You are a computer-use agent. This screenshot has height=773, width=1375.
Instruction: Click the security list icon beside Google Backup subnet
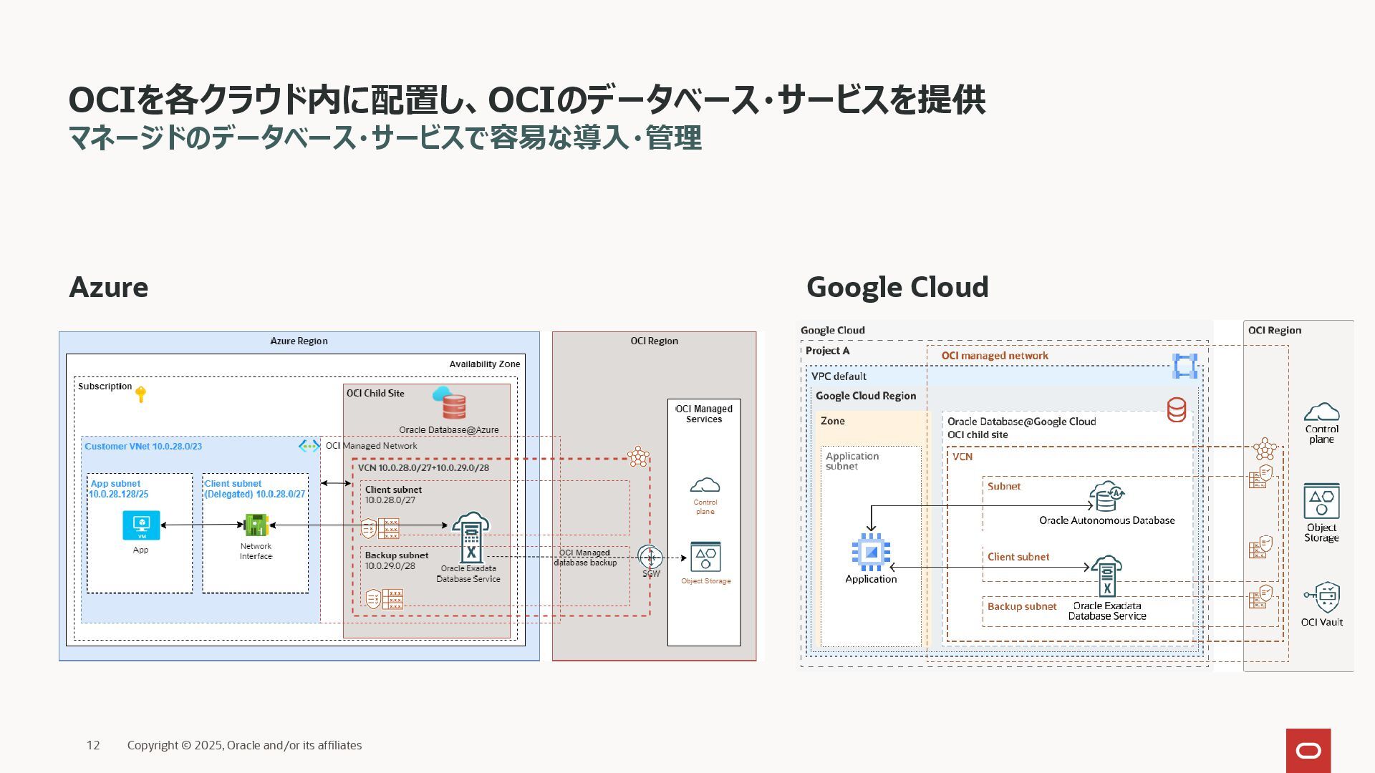1260,597
